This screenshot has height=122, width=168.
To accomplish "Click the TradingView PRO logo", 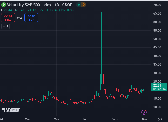I will [11, 110].
